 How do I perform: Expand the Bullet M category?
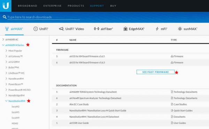(6, 67)
